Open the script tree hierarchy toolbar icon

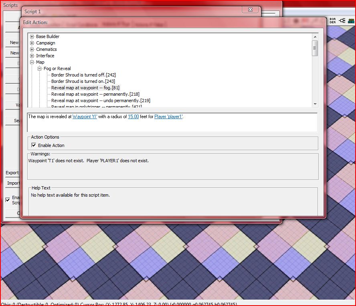[x=342, y=20]
